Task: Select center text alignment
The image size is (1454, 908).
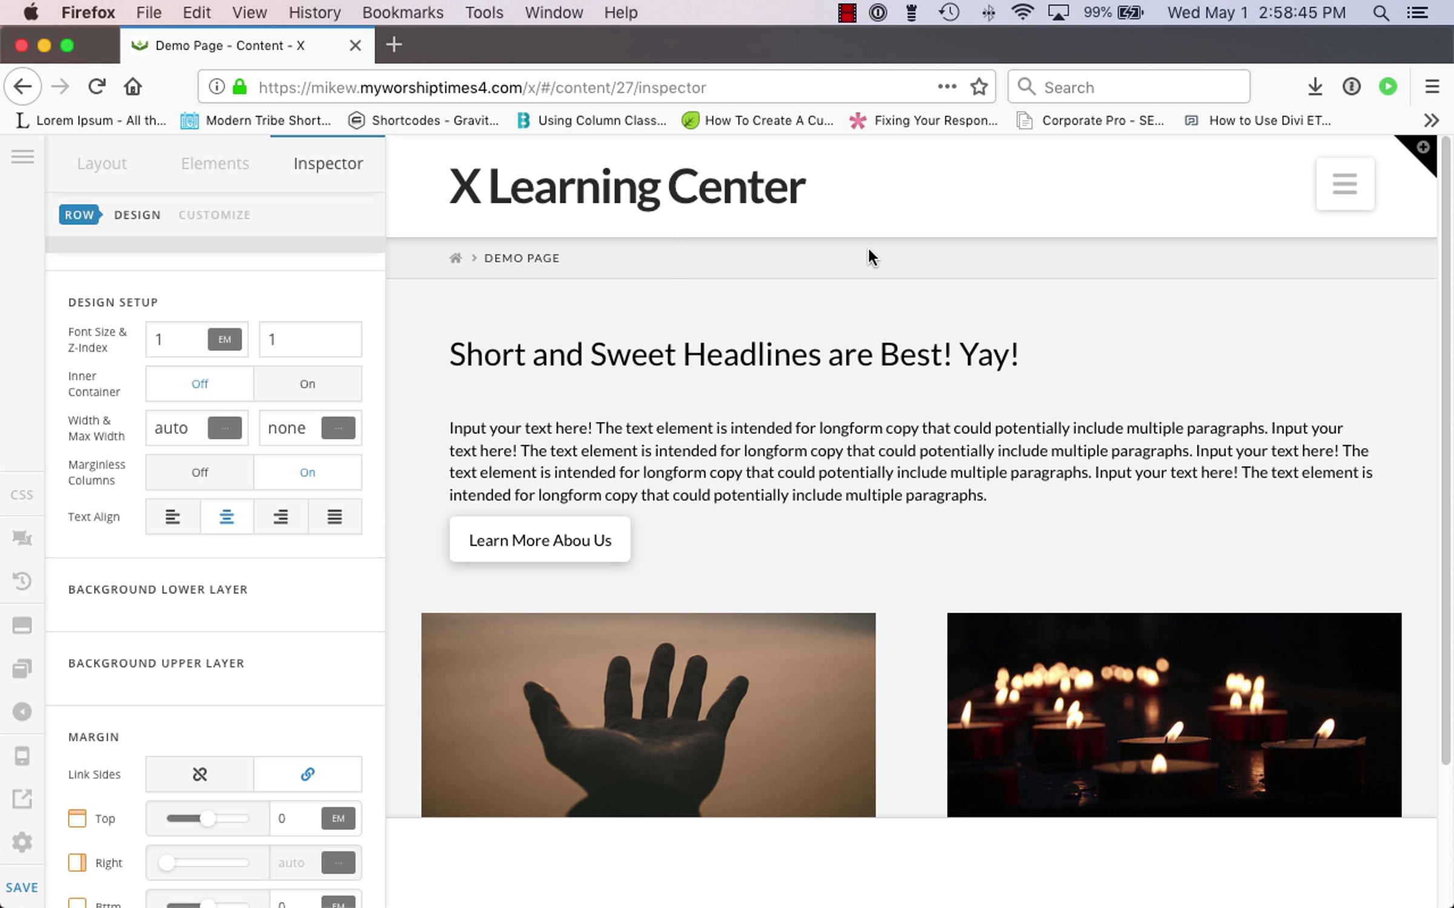Action: [x=227, y=517]
